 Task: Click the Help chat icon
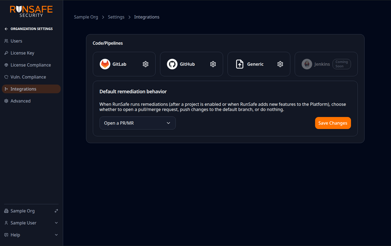point(6,235)
